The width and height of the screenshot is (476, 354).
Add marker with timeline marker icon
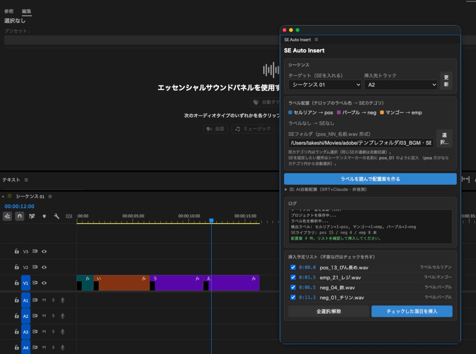pos(44,216)
